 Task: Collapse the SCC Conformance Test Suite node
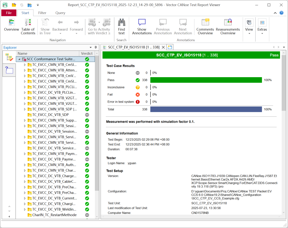[19, 59]
